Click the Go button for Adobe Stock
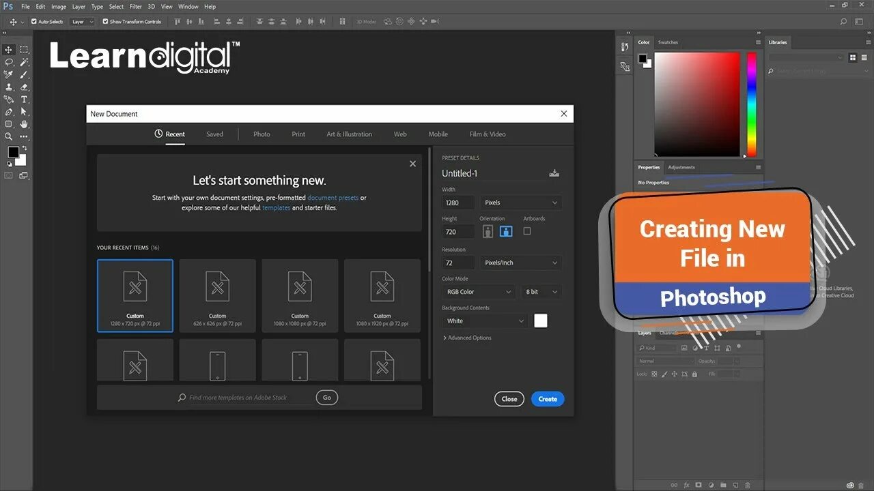 tap(327, 398)
